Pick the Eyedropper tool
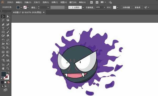The width and height of the screenshot is (158, 96). tap(3, 56)
